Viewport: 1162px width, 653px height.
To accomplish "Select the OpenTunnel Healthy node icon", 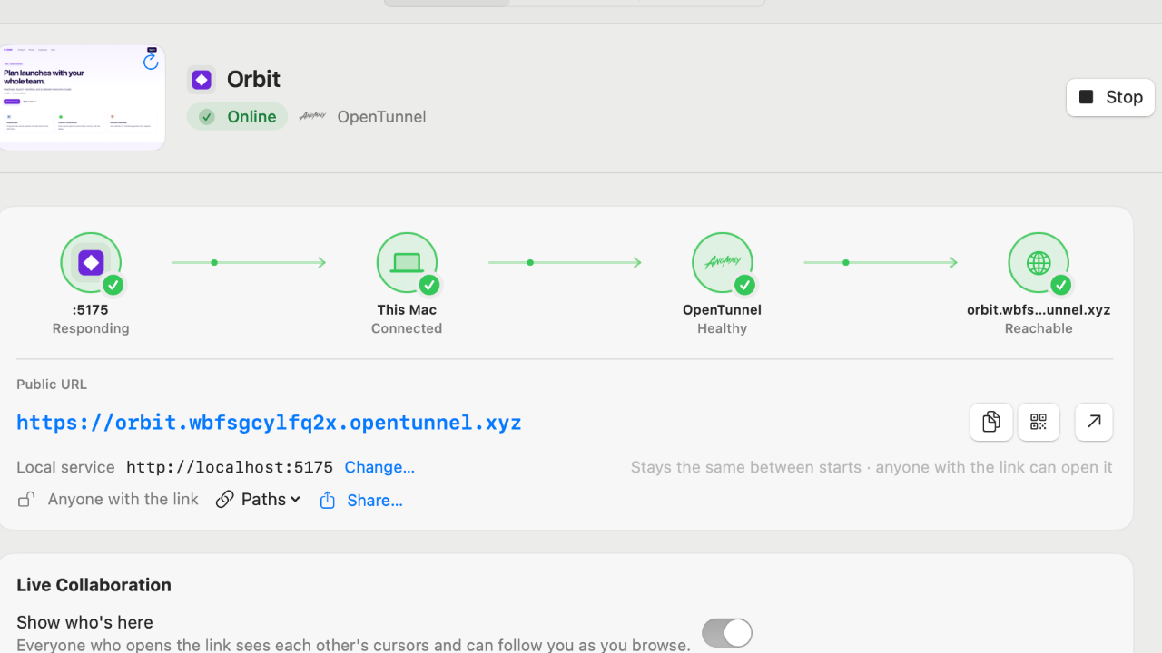I will (723, 263).
